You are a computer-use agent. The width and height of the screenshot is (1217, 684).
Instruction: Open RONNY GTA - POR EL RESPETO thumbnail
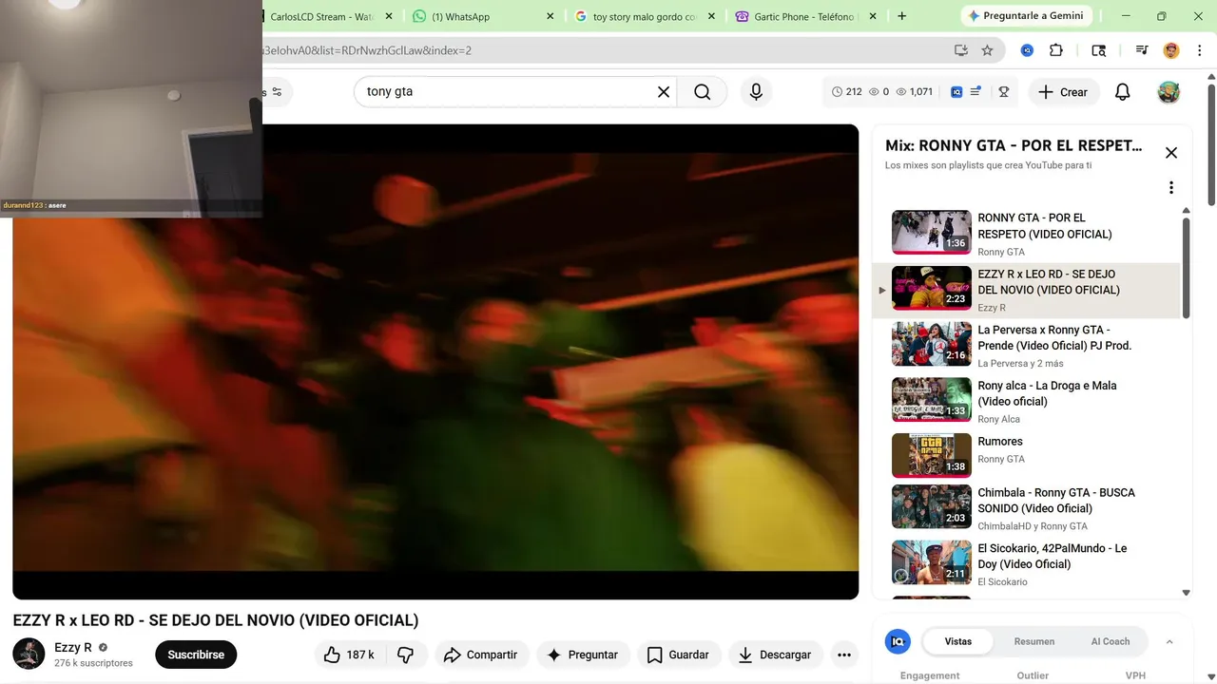tap(931, 232)
